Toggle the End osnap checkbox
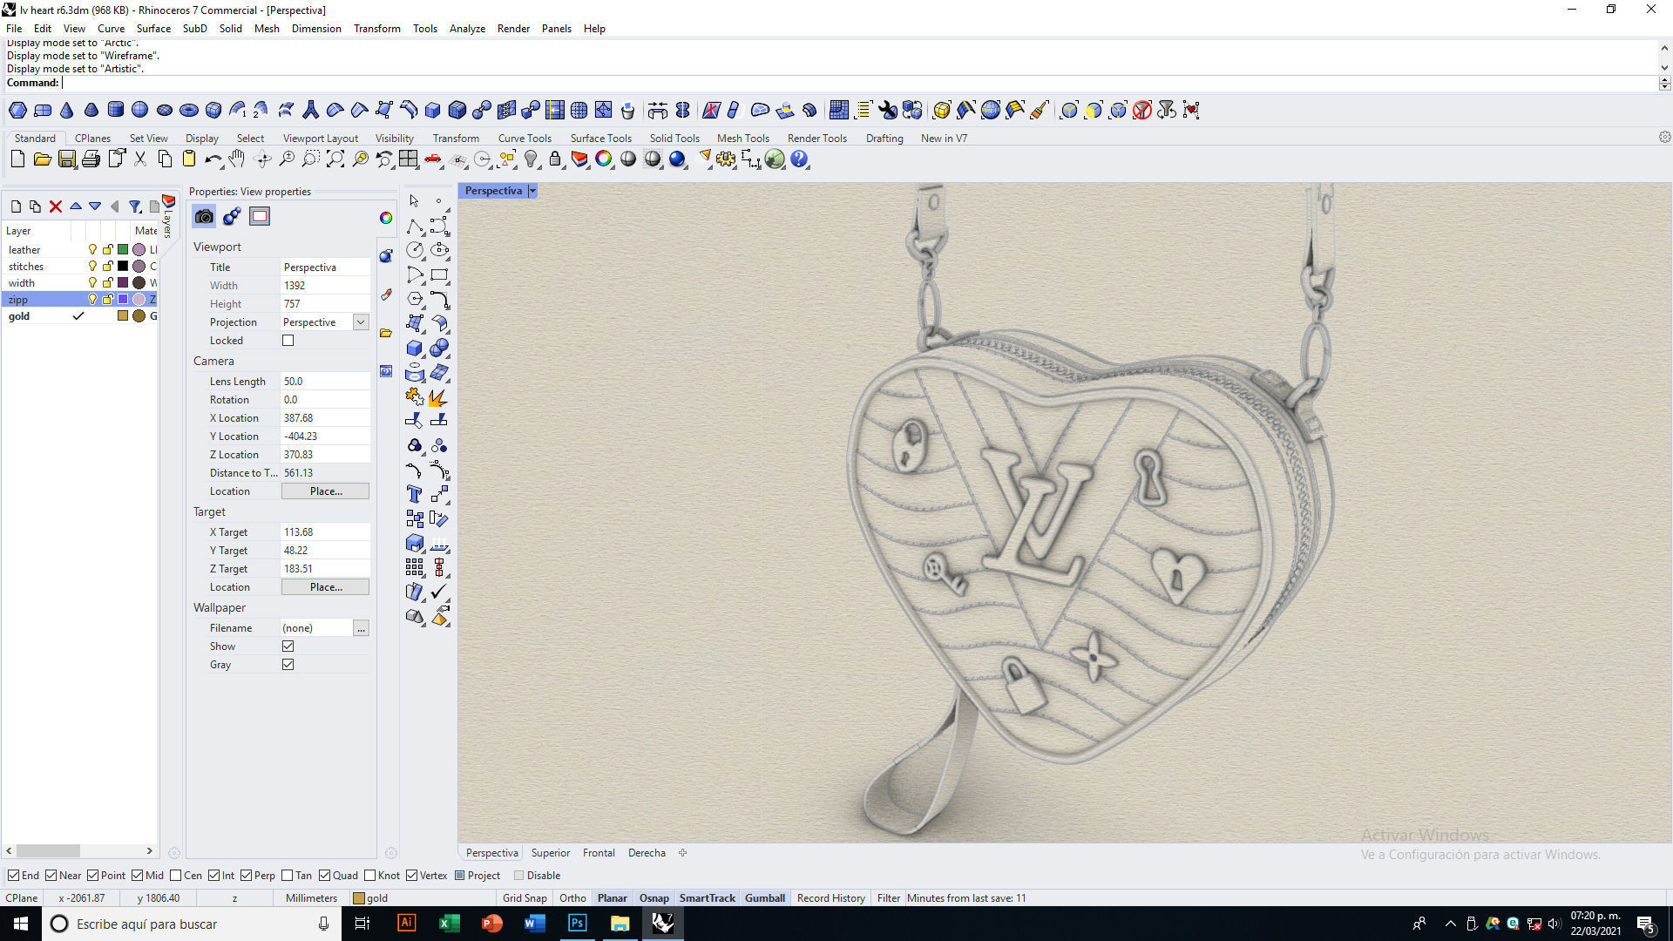The image size is (1673, 941). [13, 876]
